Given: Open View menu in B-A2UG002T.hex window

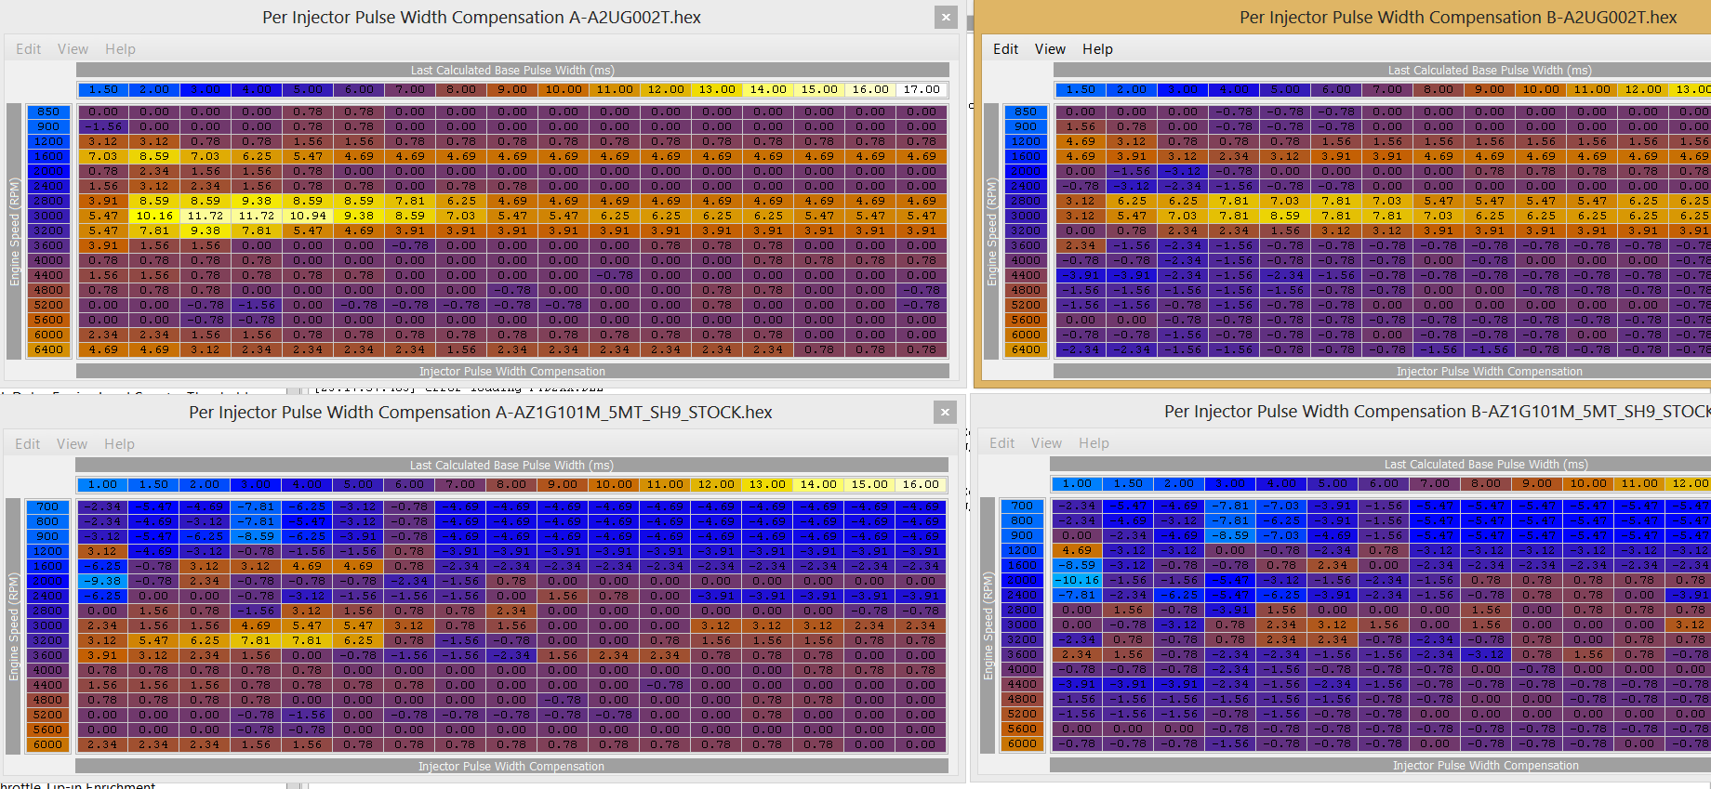Looking at the screenshot, I should coord(1050,49).
